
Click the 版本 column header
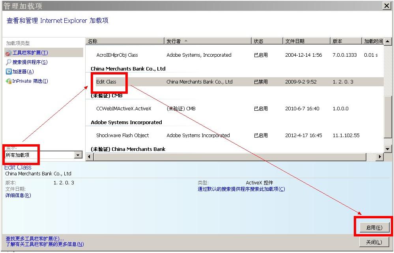[x=345, y=41]
